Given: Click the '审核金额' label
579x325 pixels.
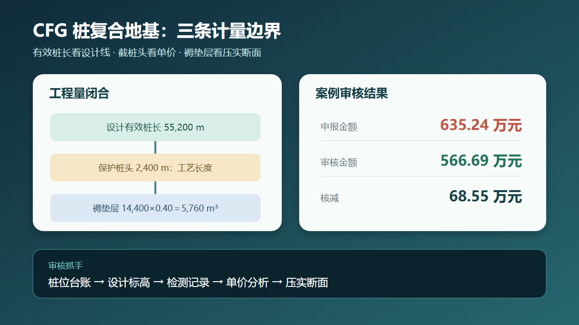Looking at the screenshot, I should [339, 163].
